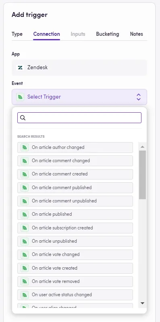Pick On article subscription created option

tap(75, 228)
